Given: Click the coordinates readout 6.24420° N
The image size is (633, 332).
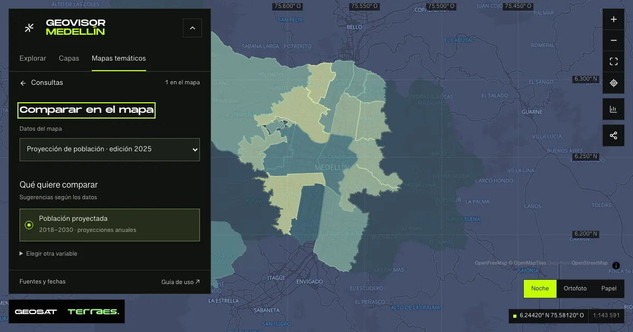Looking at the screenshot, I should 552,316.
